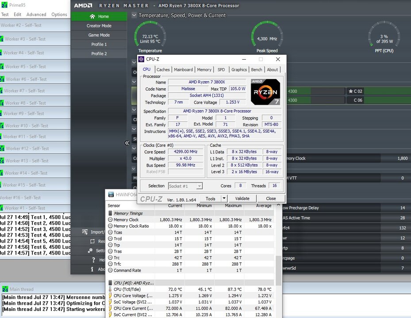
Task: Open the Edit menu in Prime95
Action: click(x=17, y=15)
